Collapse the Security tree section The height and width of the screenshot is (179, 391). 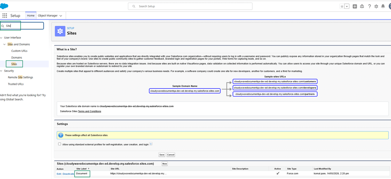tap(2, 71)
